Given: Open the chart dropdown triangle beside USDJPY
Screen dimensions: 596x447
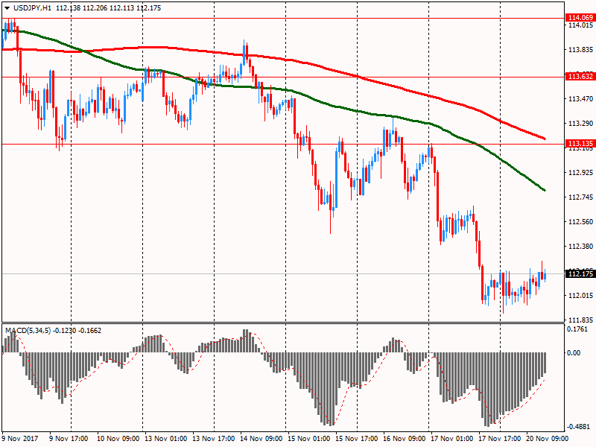Looking at the screenshot, I should [7, 8].
